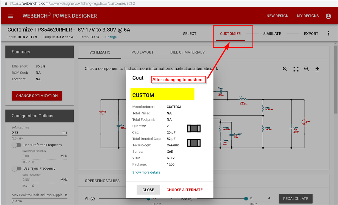Switch to BILL OF MATERIALS tab

[x=187, y=52]
